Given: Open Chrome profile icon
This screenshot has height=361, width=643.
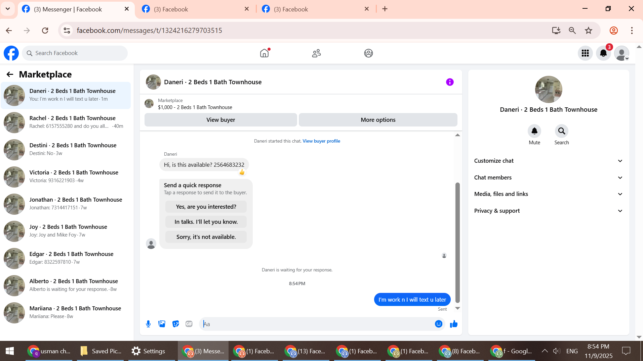Looking at the screenshot, I should 614,31.
